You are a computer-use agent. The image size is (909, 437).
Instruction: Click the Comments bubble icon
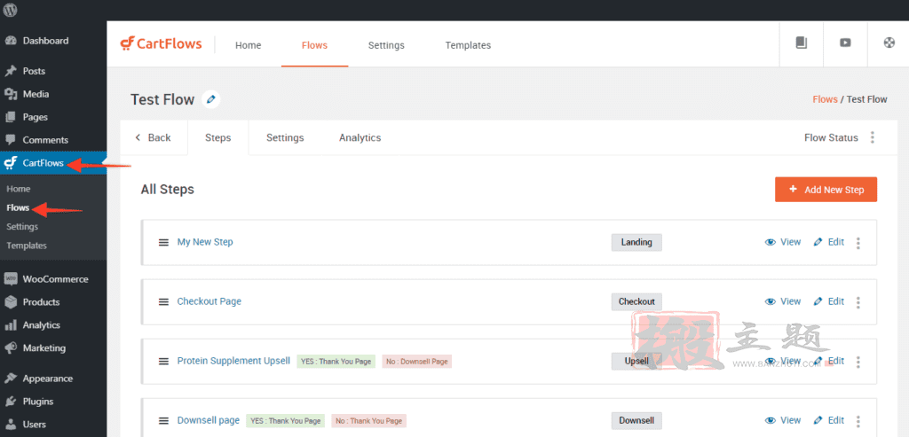click(x=11, y=140)
